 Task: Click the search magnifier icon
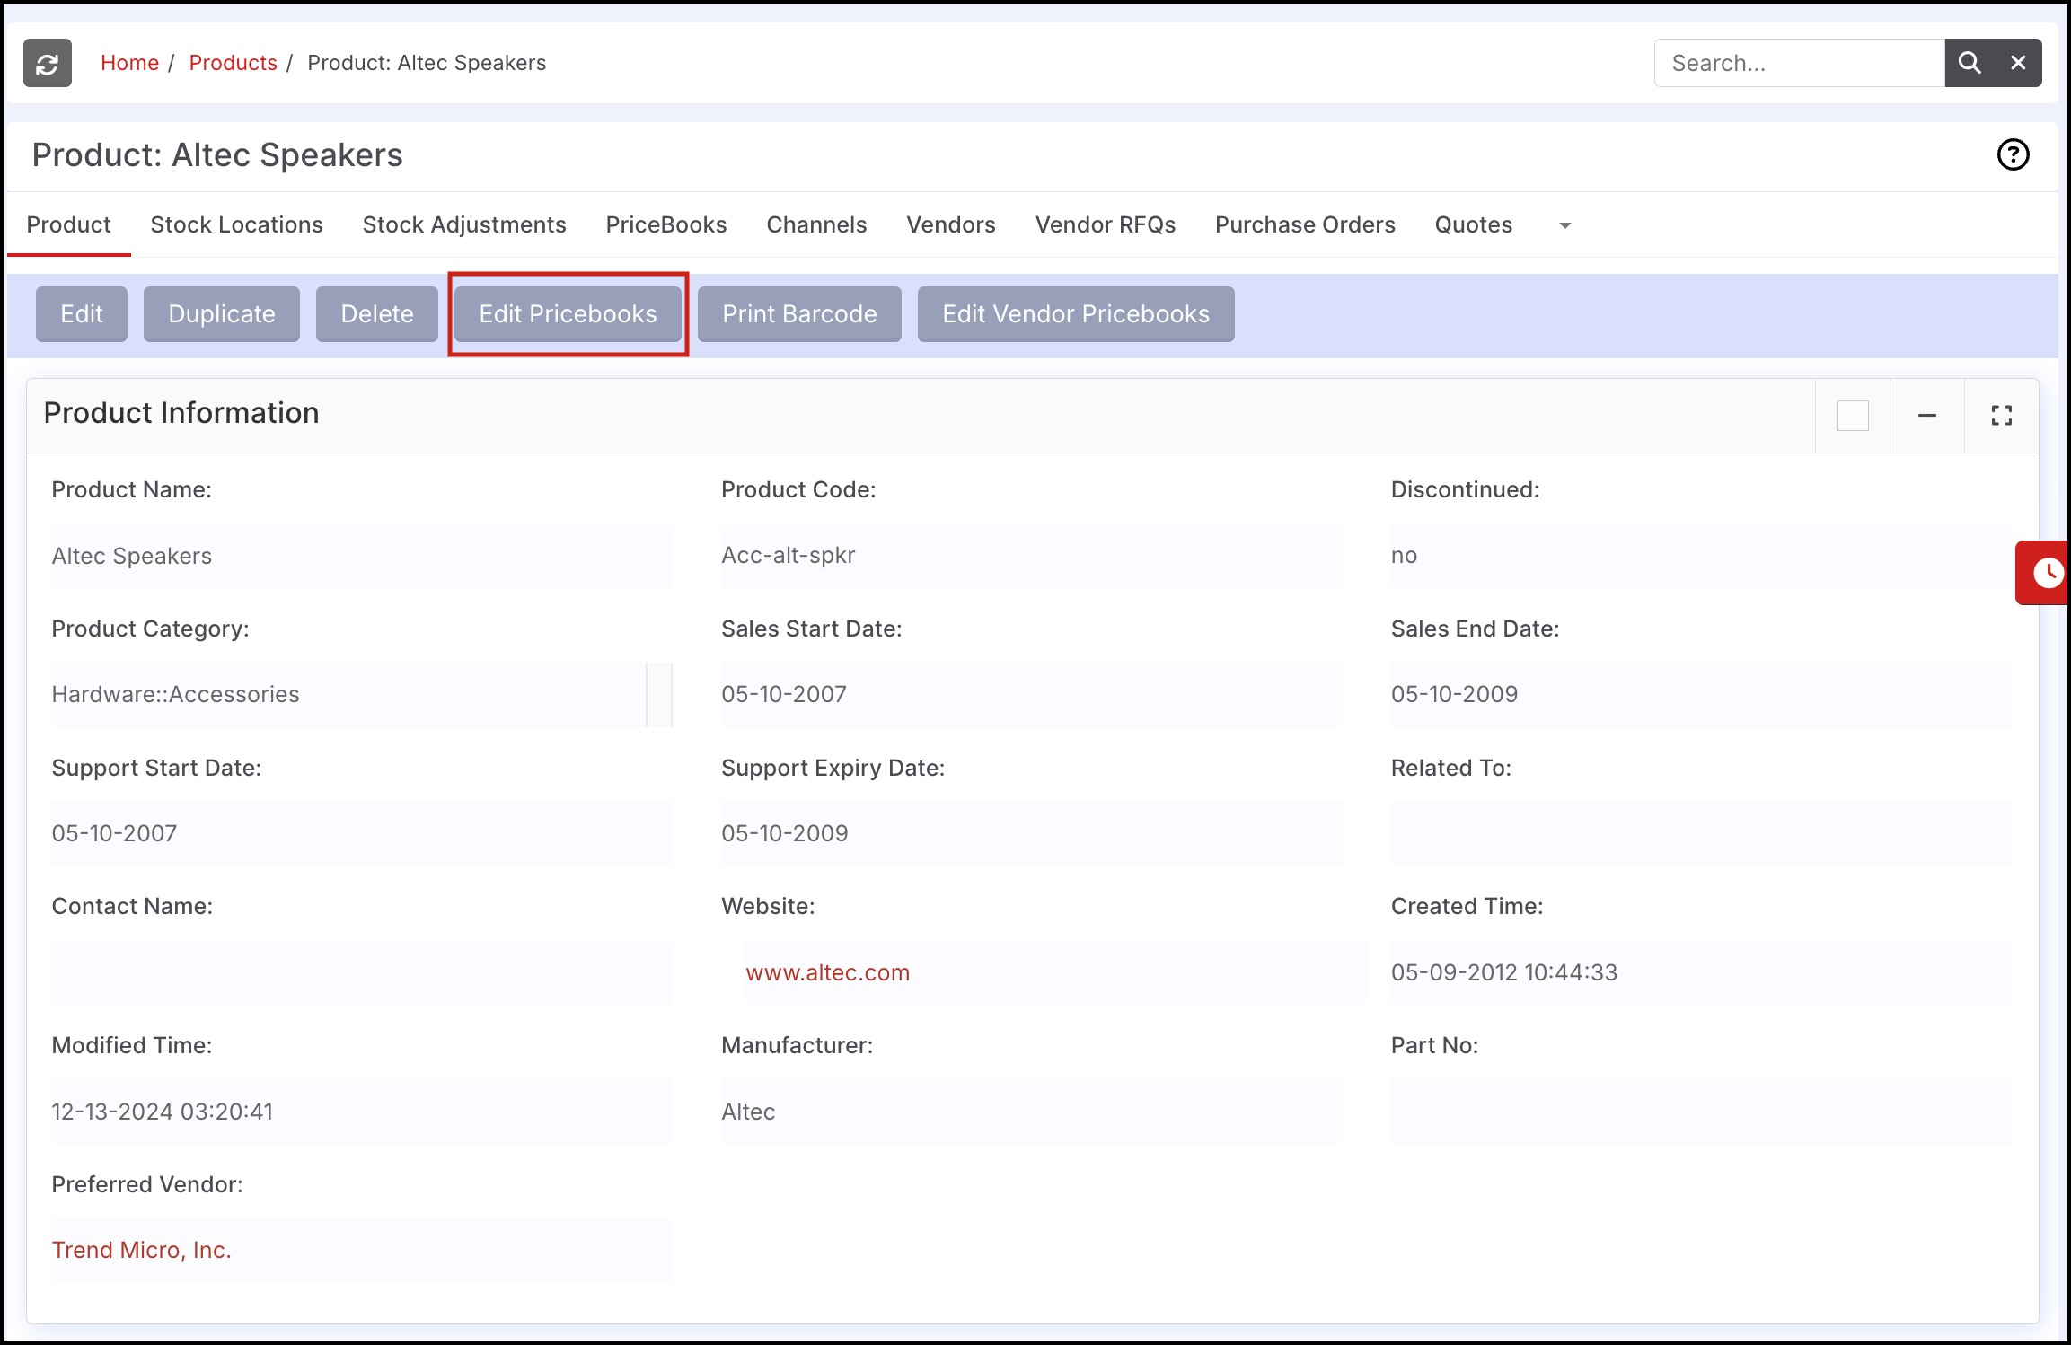point(1970,63)
